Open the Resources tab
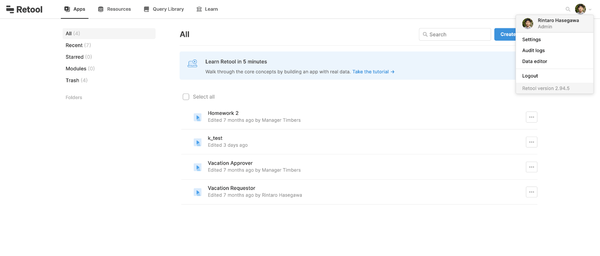Image resolution: width=600 pixels, height=256 pixels. tap(114, 9)
